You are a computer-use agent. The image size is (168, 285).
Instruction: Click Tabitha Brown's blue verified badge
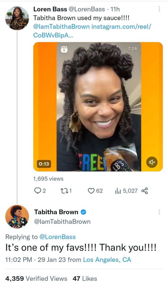(83, 212)
